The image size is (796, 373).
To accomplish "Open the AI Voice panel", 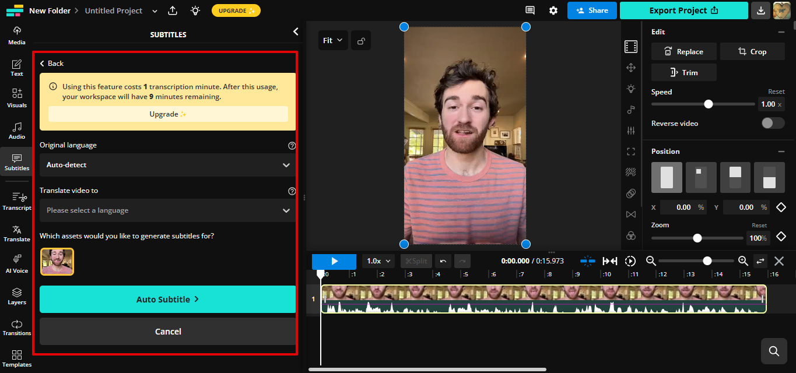I will (16, 262).
